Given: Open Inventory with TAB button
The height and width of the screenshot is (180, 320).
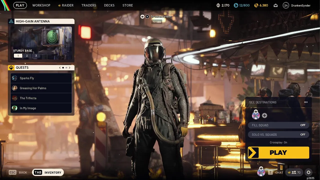Looking at the screenshot, I should (x=48, y=172).
